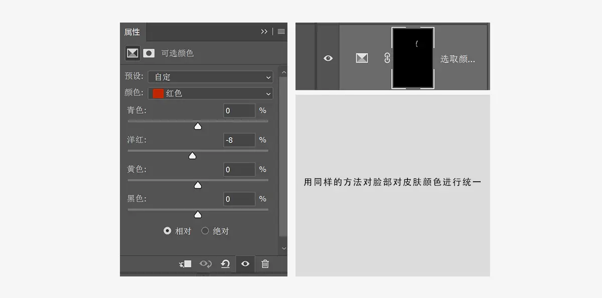This screenshot has height=298, width=602.
Task: Click the 黑色 percentage input field
Action: 239,199
